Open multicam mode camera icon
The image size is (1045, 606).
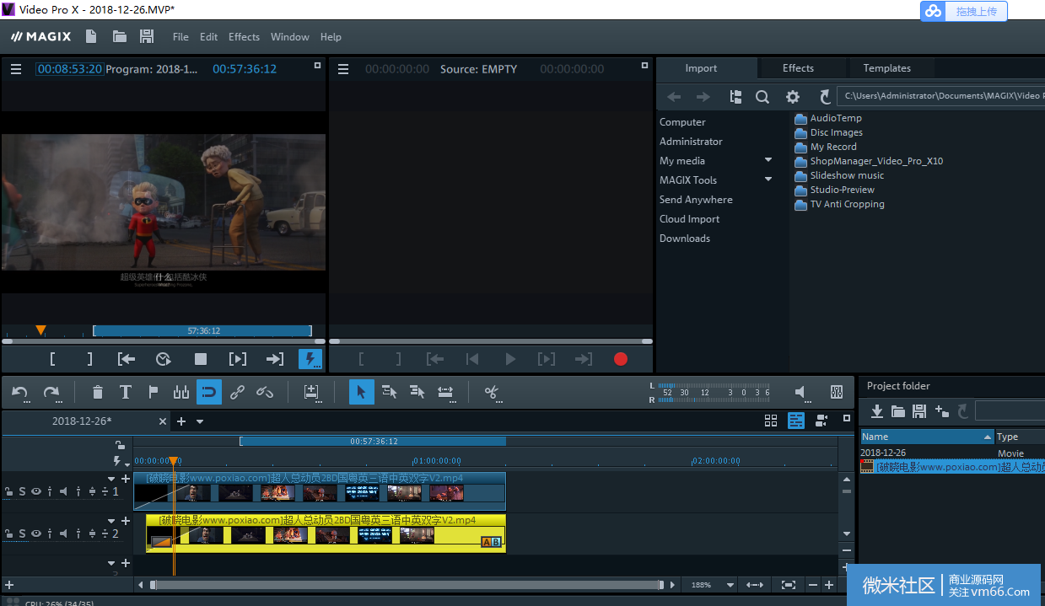(822, 421)
